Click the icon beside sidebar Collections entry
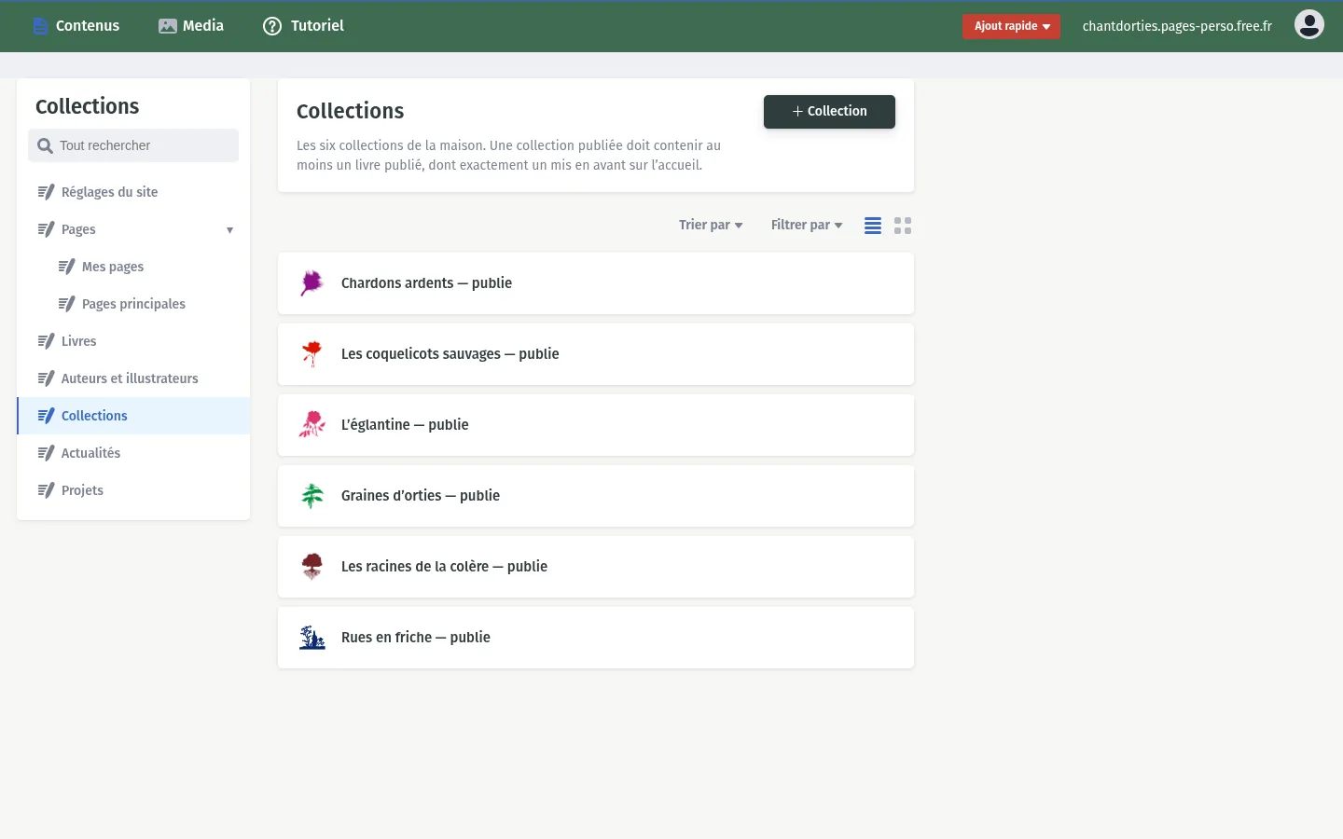Viewport: 1343px width, 839px height. 46,416
